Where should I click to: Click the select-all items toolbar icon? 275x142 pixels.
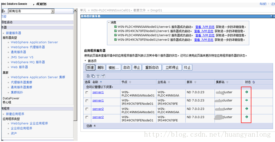88,76
